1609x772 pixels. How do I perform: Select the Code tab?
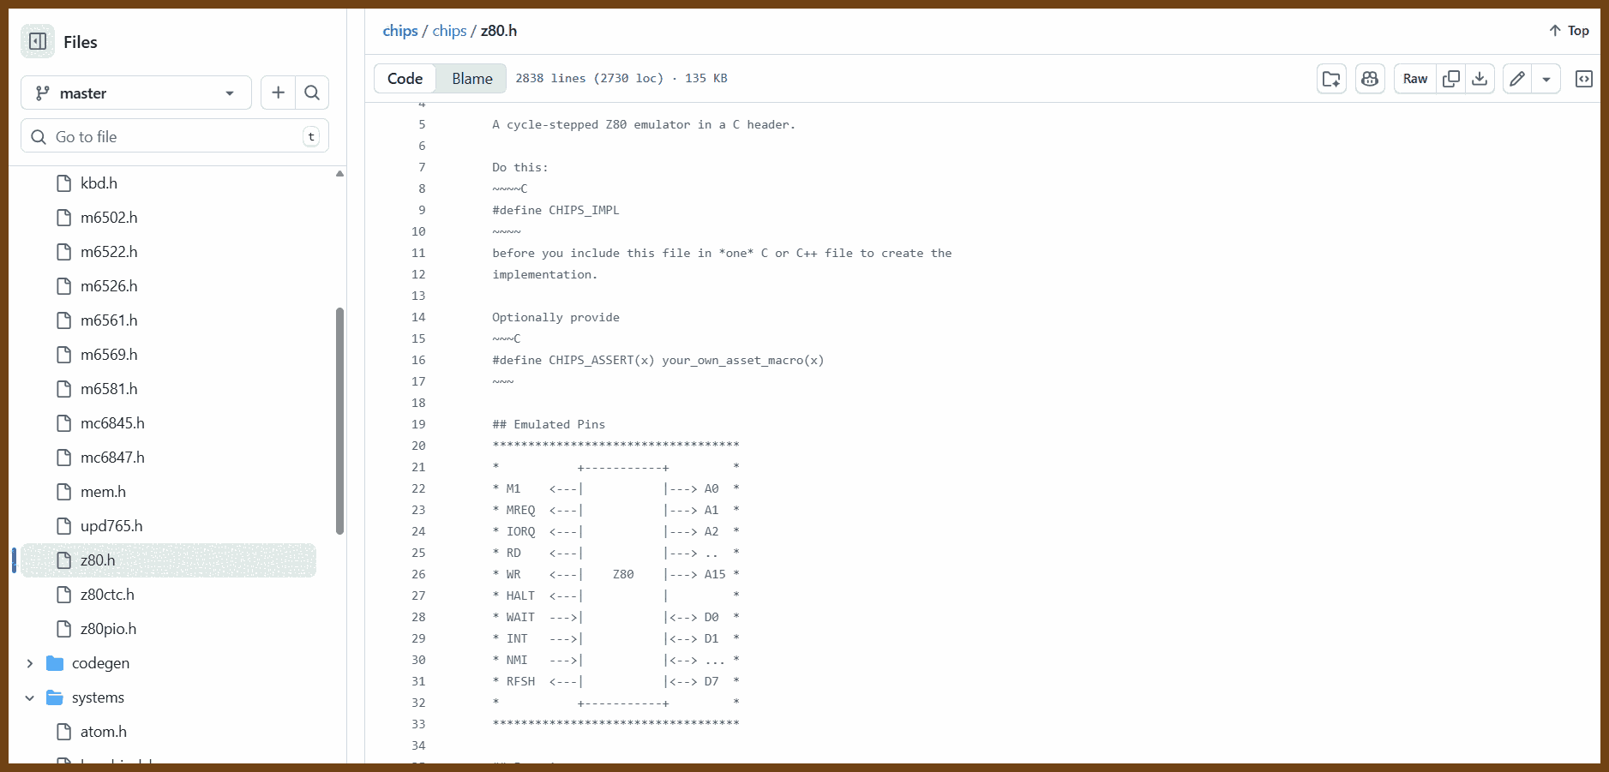click(405, 79)
